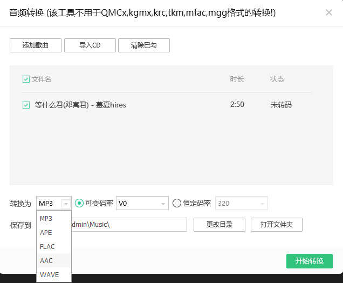
Task: Choose AAC from the format list
Action: tap(54, 260)
